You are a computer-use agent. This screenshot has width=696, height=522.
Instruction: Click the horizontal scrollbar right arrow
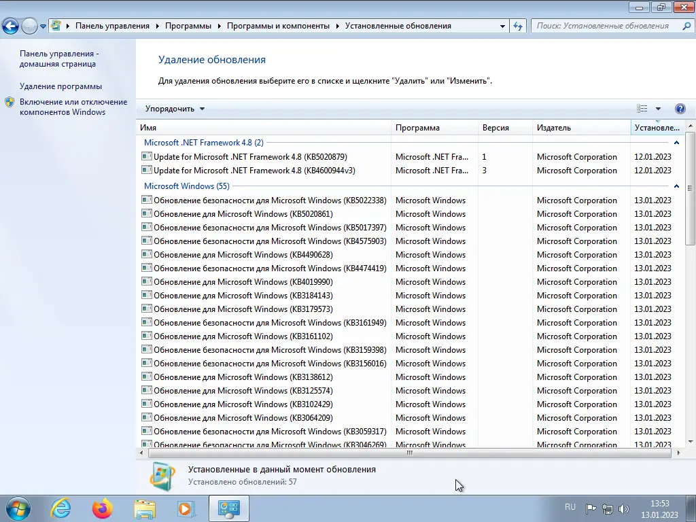tap(678, 453)
